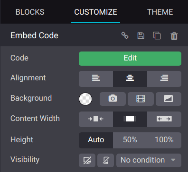The width and height of the screenshot is (188, 172).
Task: Set content width to full width arrows
Action: [164, 119]
